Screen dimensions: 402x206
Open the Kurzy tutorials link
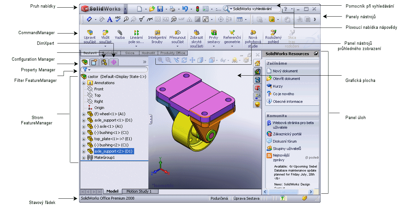(278, 86)
